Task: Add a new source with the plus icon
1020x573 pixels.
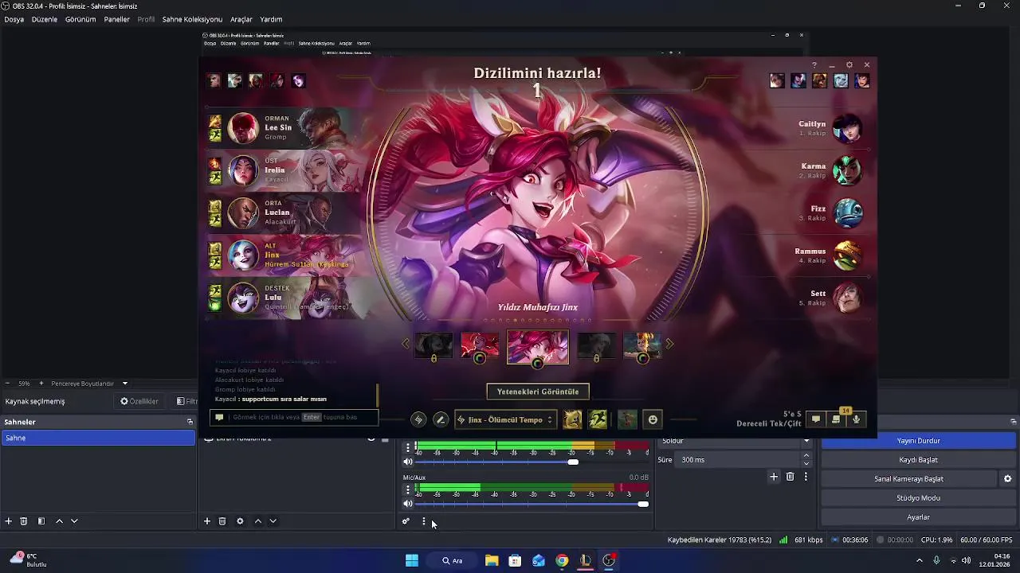Action: tap(207, 521)
